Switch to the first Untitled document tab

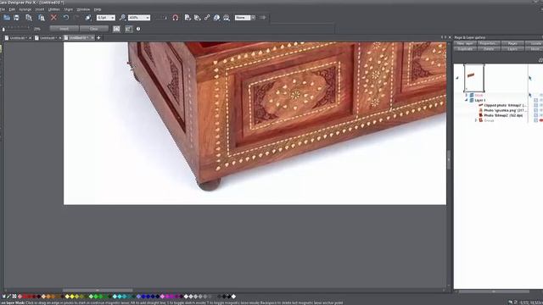pyautogui.click(x=18, y=37)
